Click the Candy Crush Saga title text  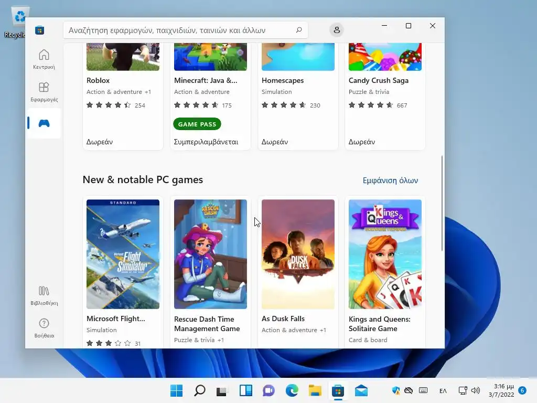(379, 80)
